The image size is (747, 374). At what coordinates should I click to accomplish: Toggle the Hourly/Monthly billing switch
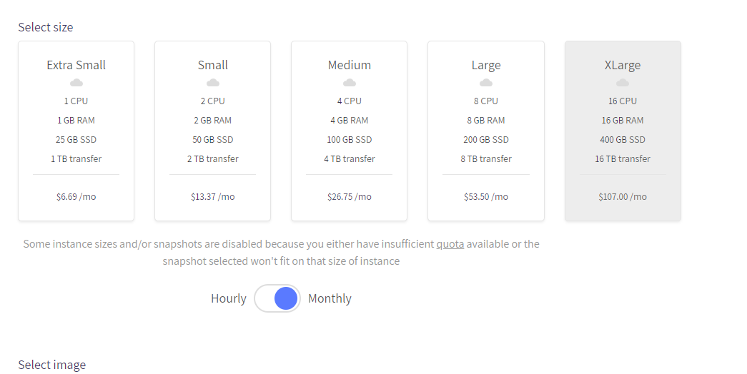277,298
